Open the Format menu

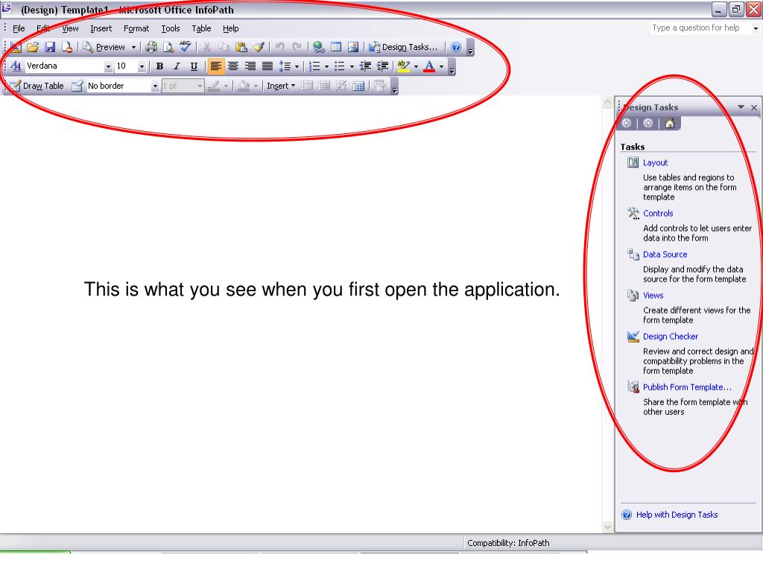click(136, 29)
